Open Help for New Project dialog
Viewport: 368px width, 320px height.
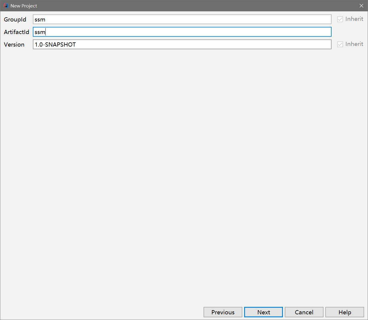point(345,312)
